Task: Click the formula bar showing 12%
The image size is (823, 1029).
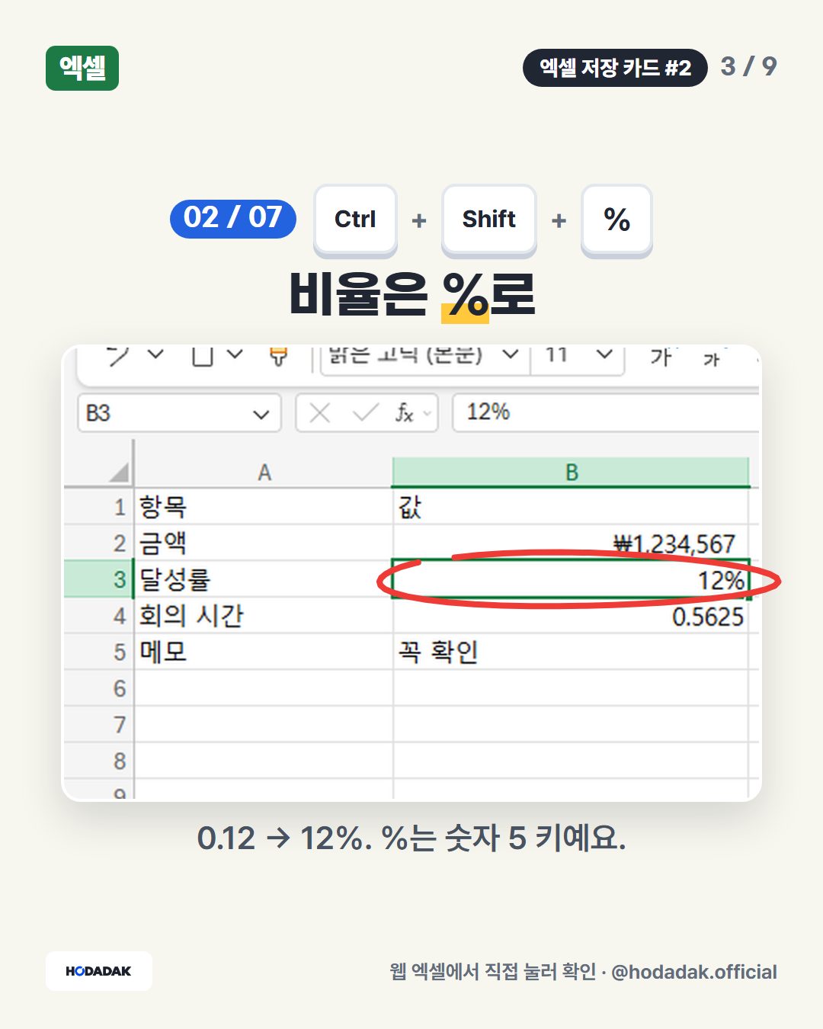Action: click(x=606, y=413)
